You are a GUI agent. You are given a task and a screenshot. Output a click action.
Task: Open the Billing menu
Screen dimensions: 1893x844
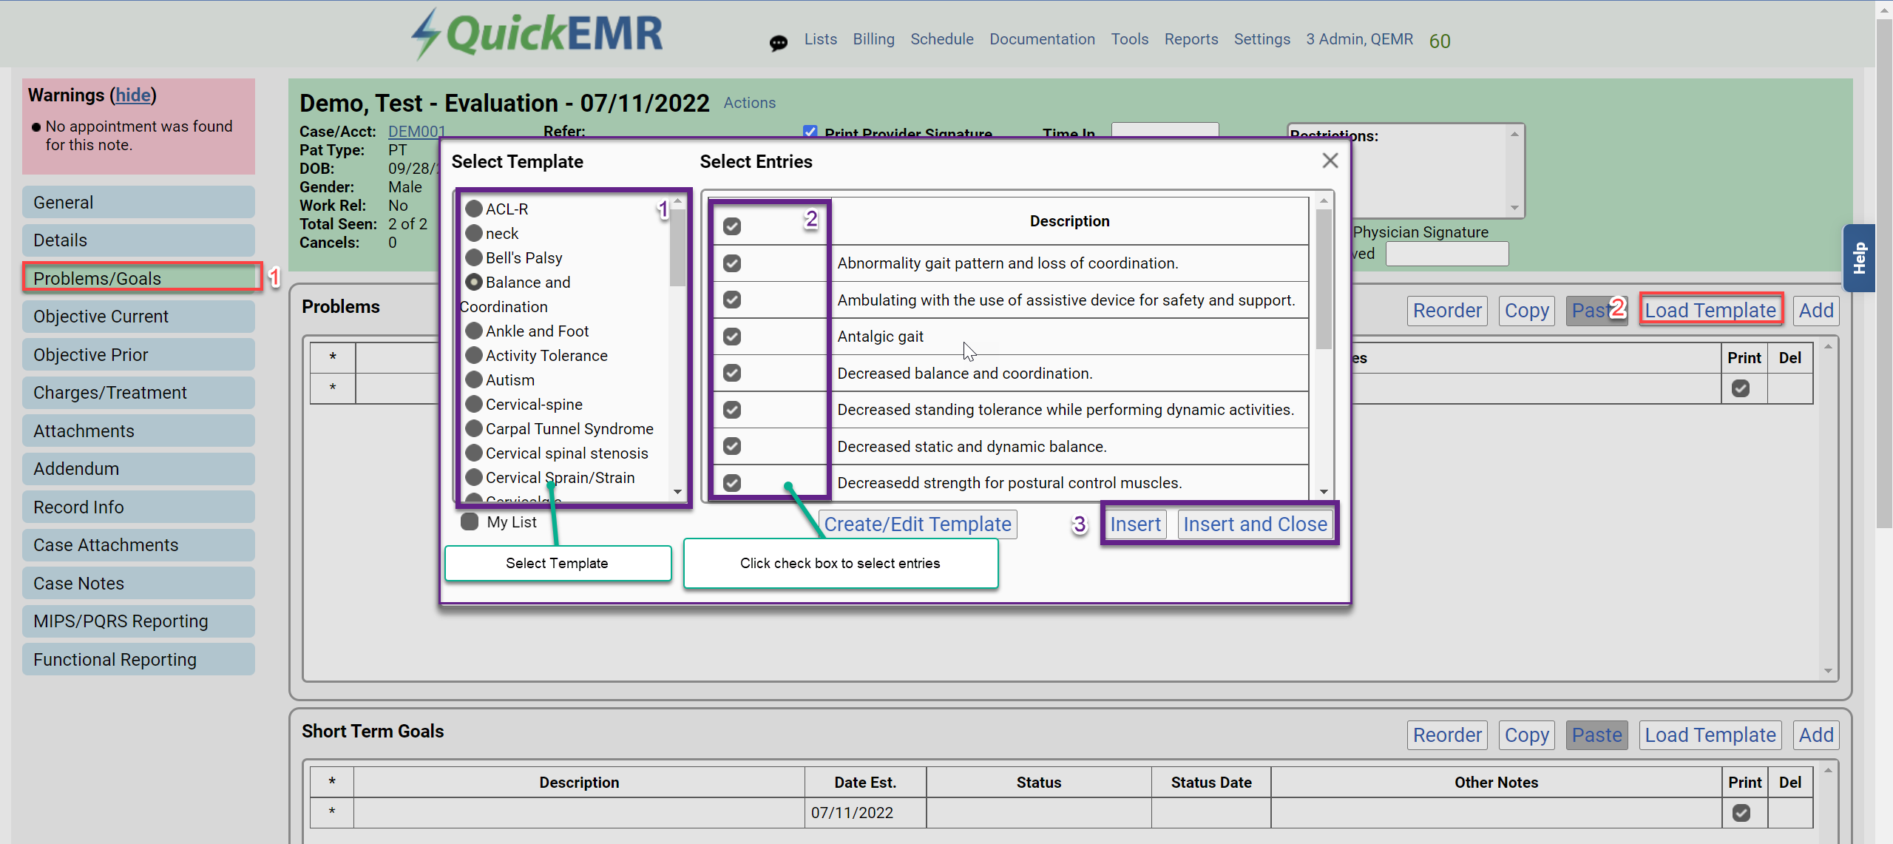(x=873, y=39)
